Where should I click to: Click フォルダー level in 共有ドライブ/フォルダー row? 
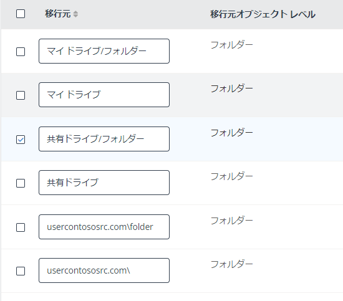[231, 133]
